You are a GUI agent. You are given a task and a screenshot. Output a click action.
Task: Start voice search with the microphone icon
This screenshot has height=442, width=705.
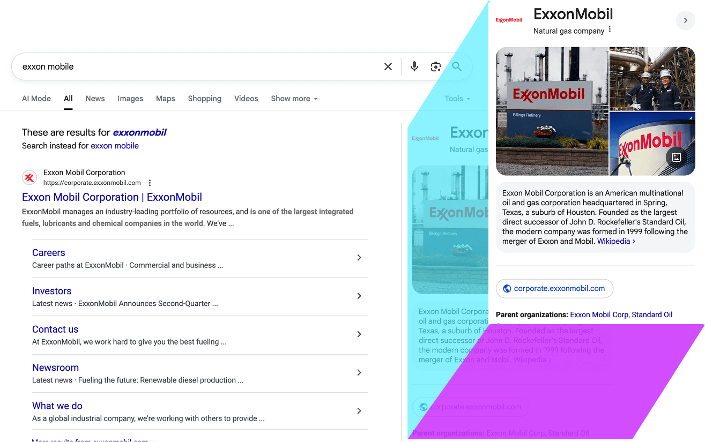(x=414, y=66)
